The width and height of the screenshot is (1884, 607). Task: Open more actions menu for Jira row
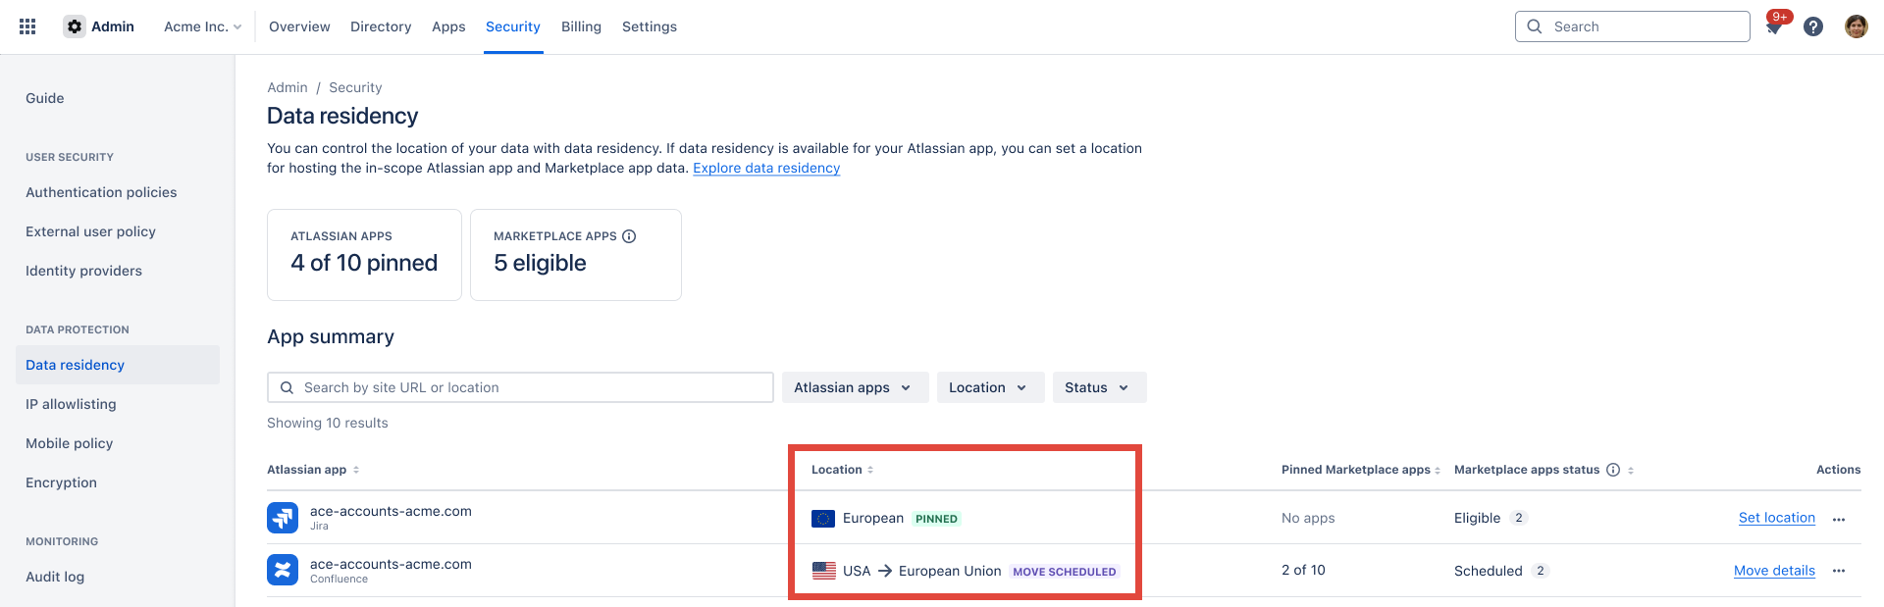click(1839, 520)
